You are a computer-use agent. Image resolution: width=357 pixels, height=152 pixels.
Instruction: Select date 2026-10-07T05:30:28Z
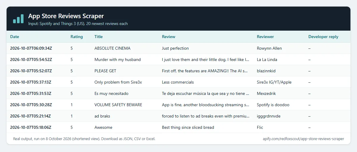tap(31, 105)
